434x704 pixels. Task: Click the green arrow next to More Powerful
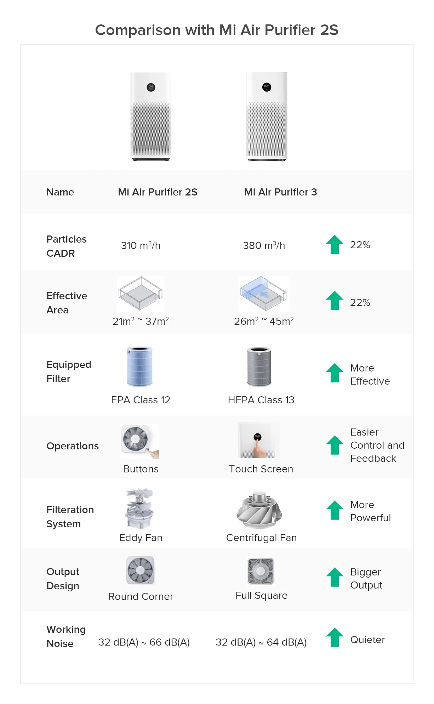coord(335,510)
